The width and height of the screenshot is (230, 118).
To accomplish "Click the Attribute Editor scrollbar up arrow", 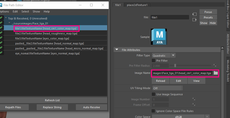I will point(222,48).
